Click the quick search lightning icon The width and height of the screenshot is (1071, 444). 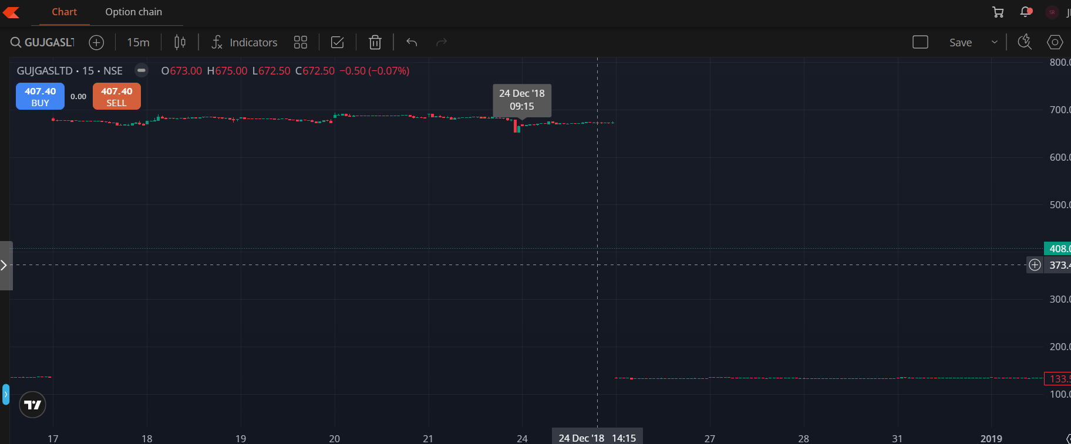point(1025,42)
